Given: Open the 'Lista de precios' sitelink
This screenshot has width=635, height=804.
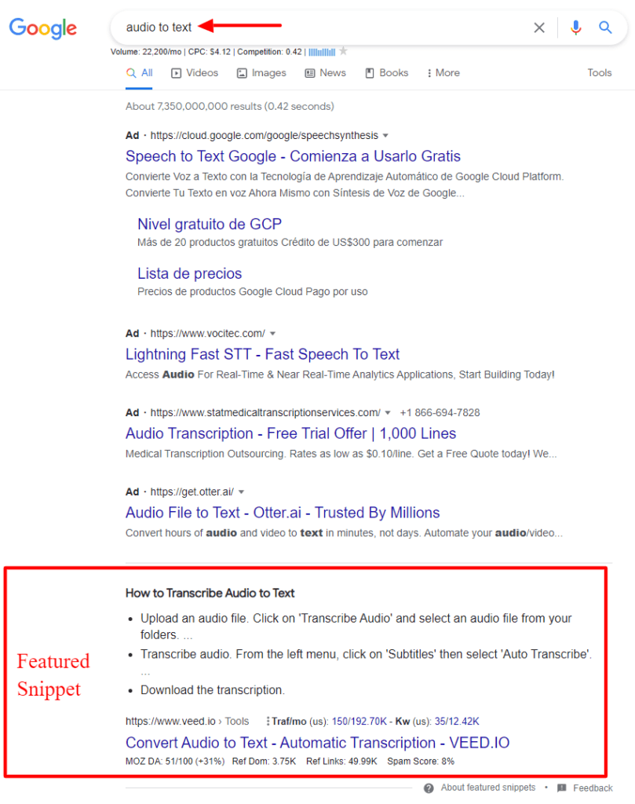Looking at the screenshot, I should click(x=190, y=273).
